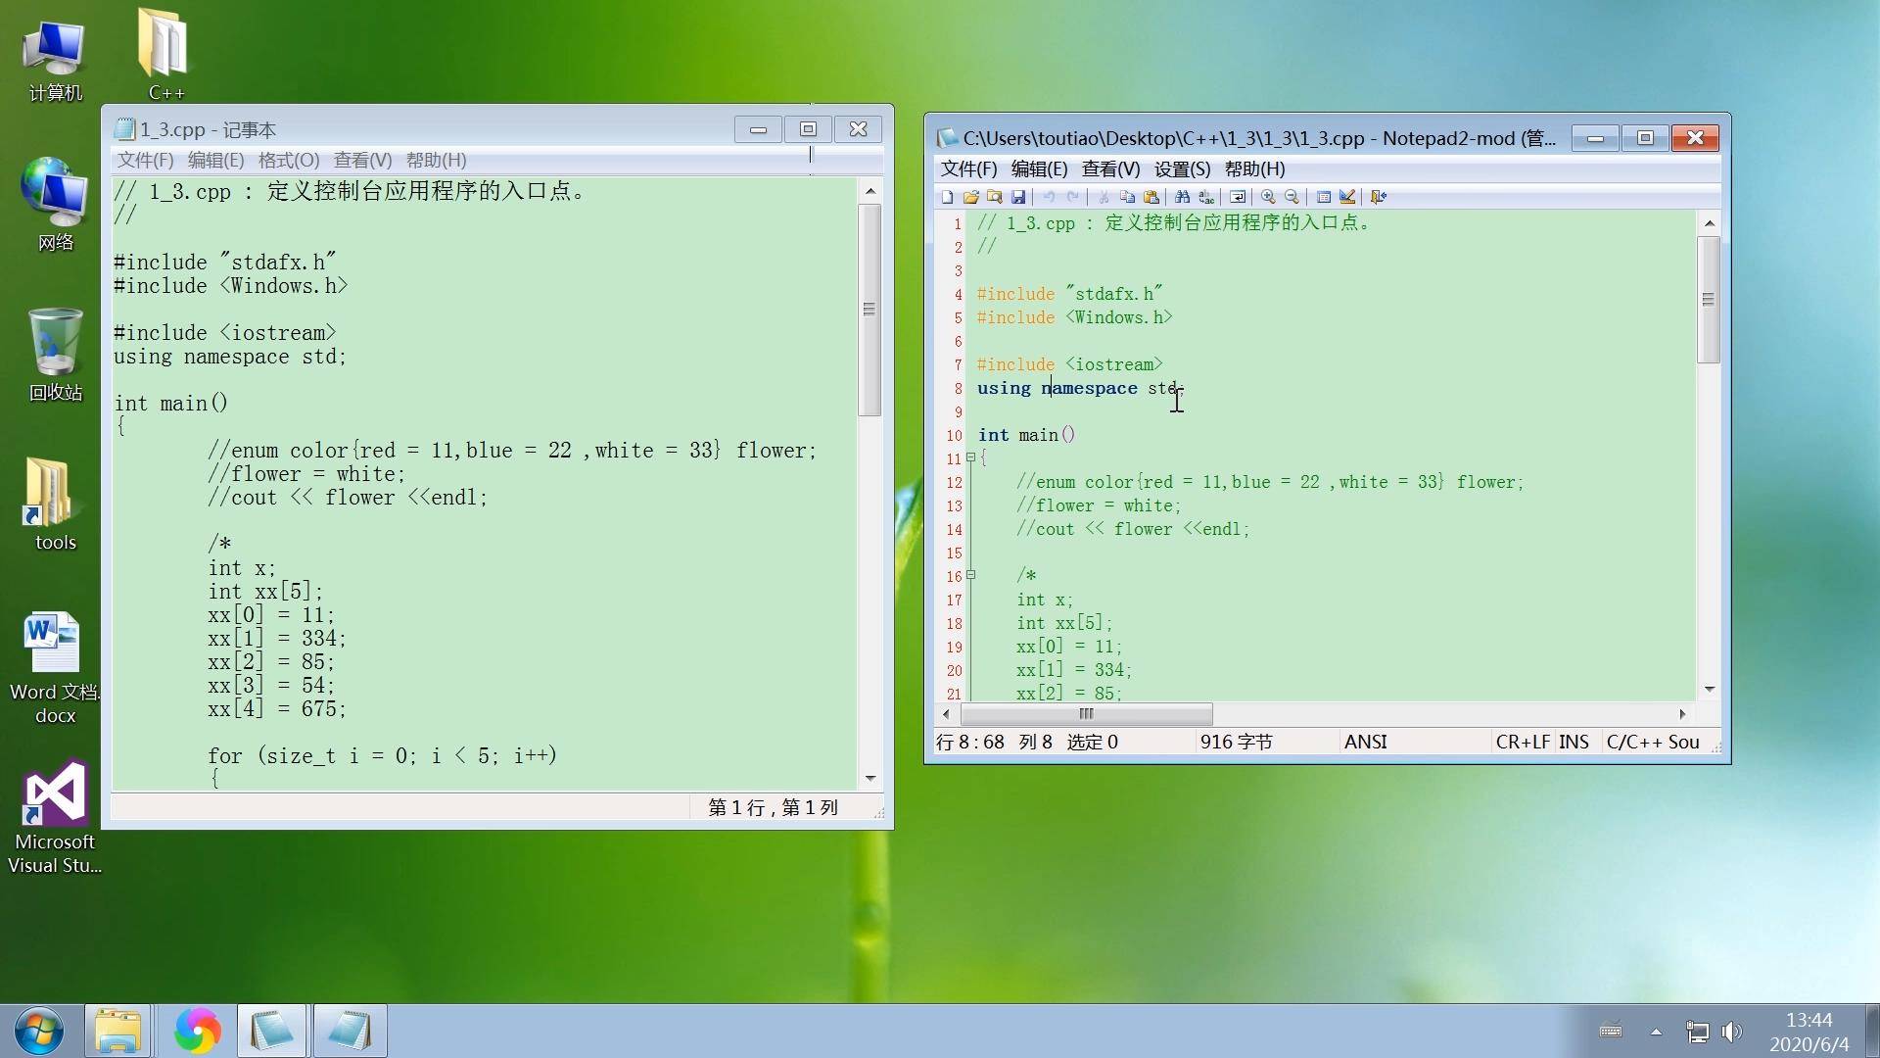
Task: Click C/C++ Source scheme in status bar
Action: 1653,743
